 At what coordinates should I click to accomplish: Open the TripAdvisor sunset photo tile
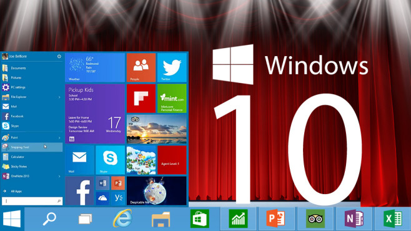157,129
